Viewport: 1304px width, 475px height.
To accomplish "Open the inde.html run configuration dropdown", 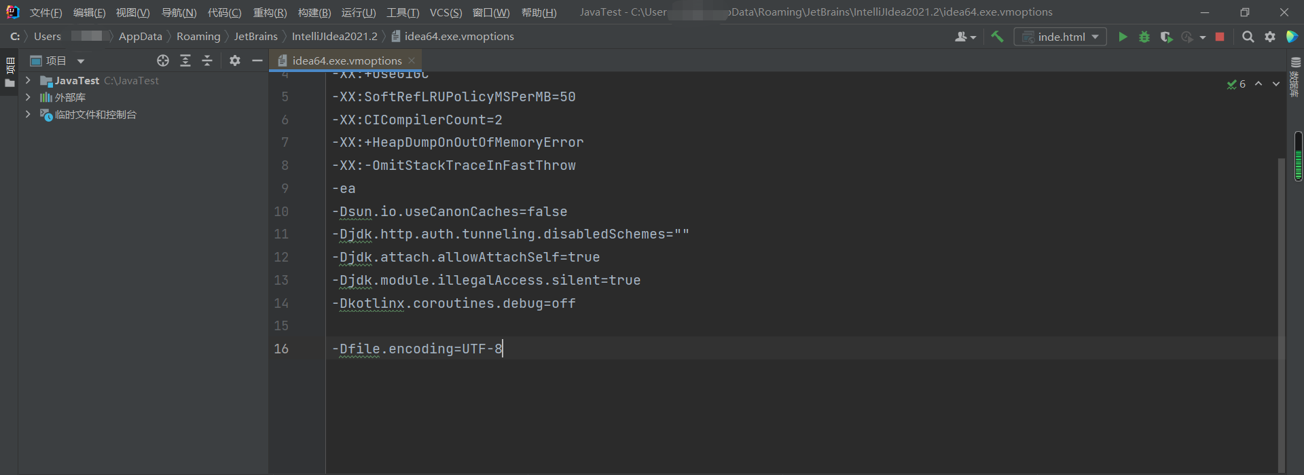I will click(x=1060, y=37).
